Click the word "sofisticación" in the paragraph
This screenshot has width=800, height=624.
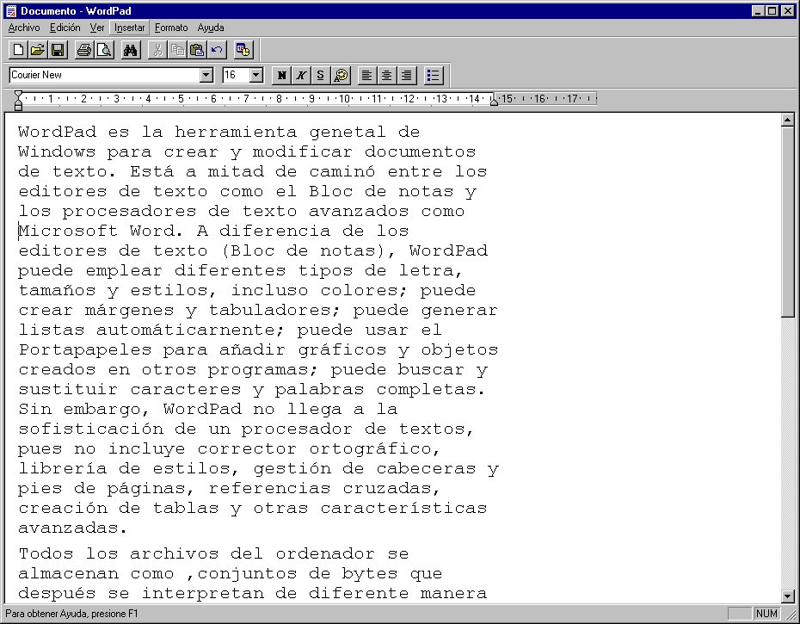tap(91, 429)
